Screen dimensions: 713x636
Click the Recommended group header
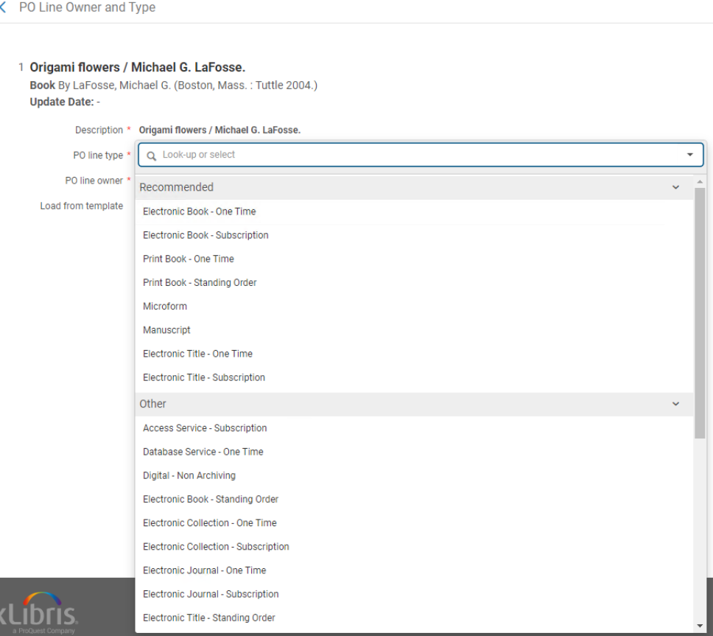414,187
